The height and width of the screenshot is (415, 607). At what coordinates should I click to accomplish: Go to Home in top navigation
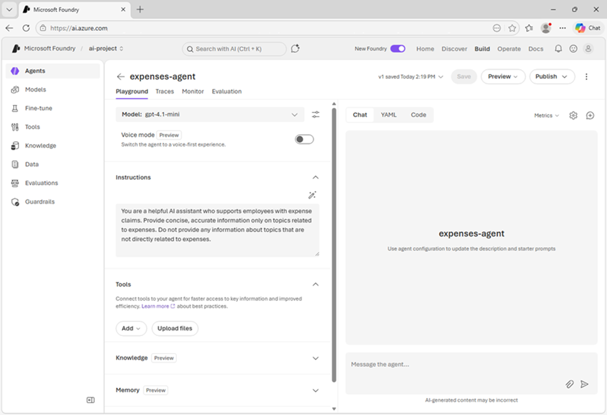[x=425, y=49]
